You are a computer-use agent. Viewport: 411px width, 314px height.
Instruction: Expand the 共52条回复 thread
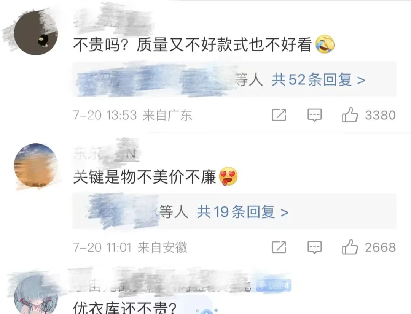pos(318,79)
